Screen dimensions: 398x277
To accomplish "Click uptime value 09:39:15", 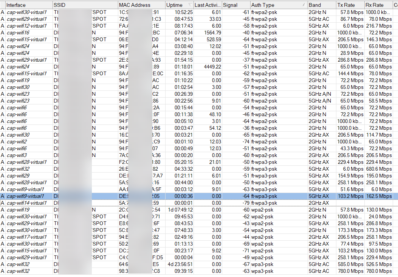I will click(x=184, y=271).
